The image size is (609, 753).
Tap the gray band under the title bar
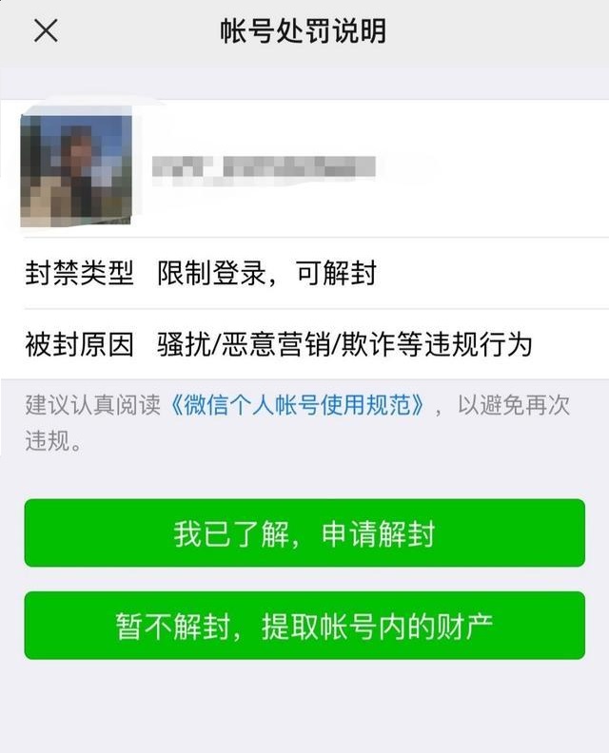pyautogui.click(x=304, y=83)
